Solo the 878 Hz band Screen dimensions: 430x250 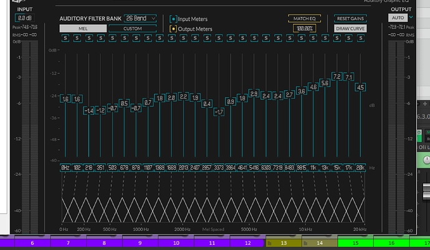[136, 38]
